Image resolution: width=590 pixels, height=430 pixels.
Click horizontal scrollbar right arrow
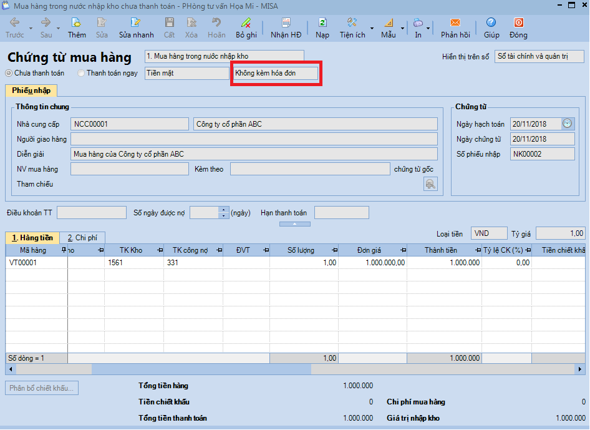click(580, 369)
